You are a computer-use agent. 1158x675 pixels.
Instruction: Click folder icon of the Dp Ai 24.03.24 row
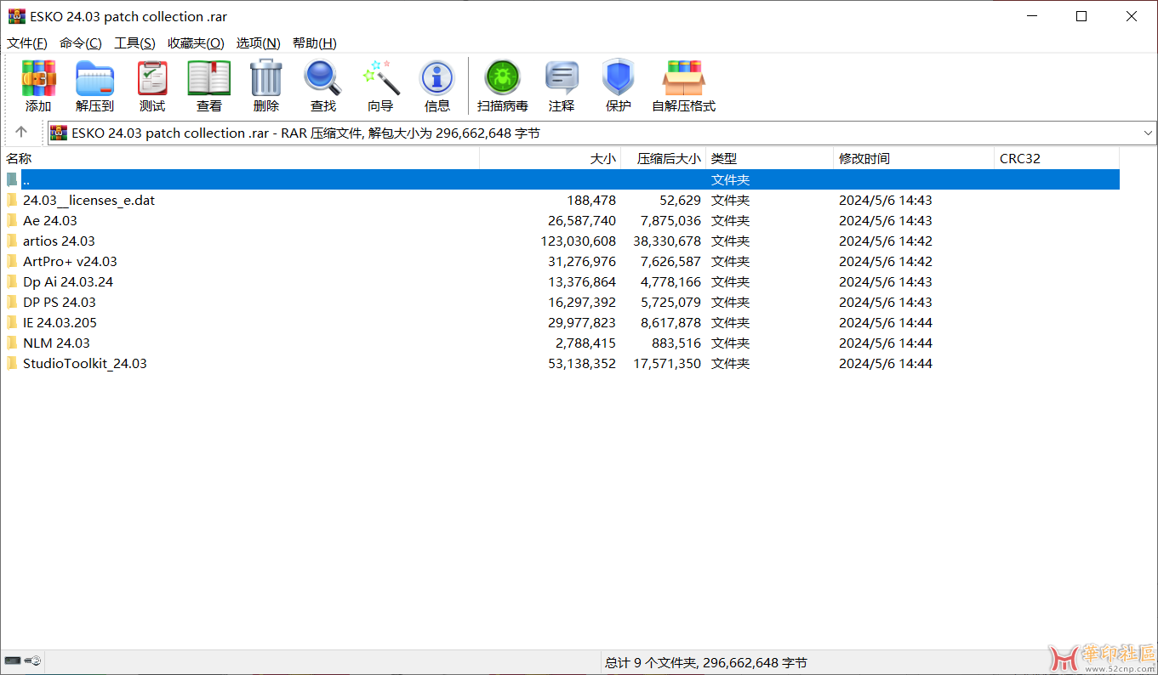[12, 282]
